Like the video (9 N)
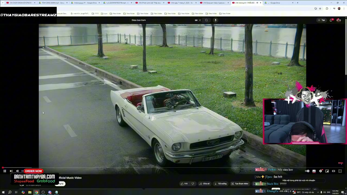 [184, 184]
